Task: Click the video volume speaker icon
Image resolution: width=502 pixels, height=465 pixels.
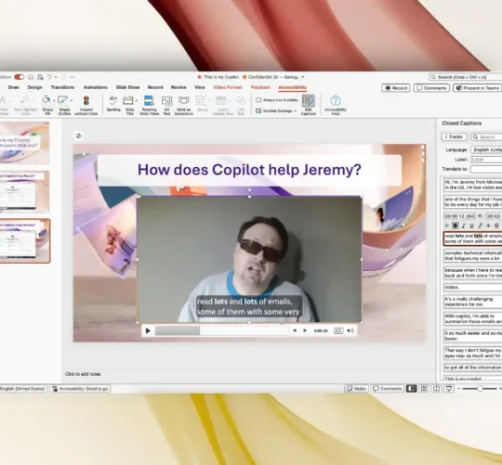Action: 350,330
